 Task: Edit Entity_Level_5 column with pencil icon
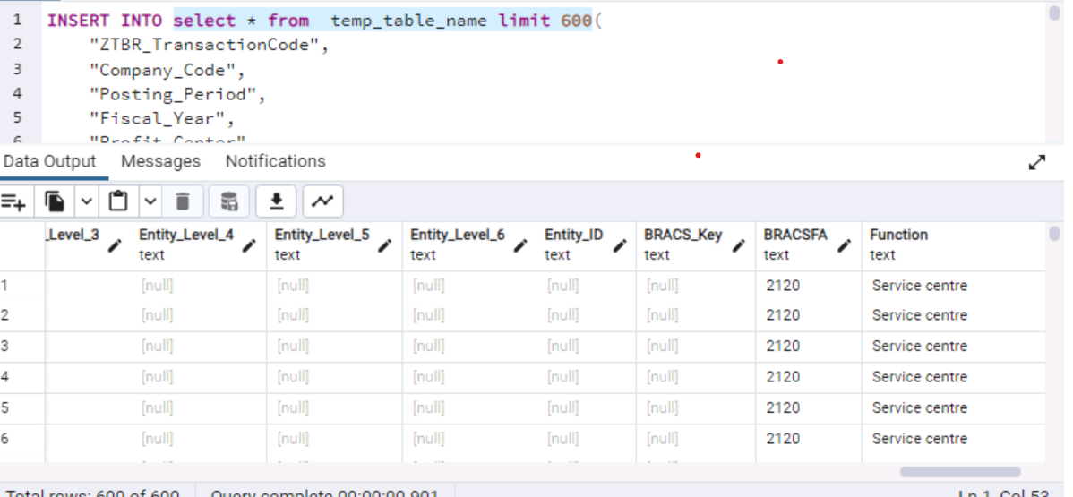tap(385, 245)
